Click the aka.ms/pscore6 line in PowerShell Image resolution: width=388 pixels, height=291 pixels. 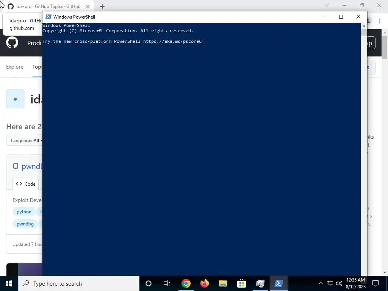click(x=122, y=41)
